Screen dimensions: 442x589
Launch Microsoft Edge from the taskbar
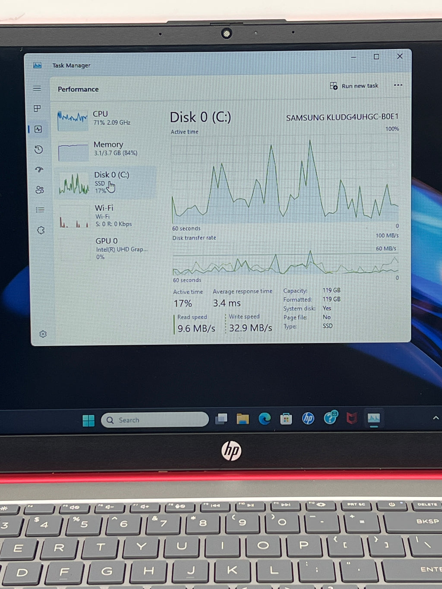point(264,418)
